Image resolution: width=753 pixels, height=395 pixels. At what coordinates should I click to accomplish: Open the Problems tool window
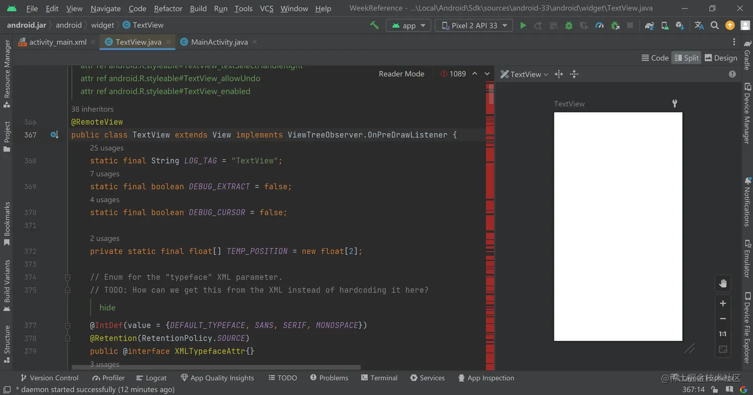click(329, 378)
